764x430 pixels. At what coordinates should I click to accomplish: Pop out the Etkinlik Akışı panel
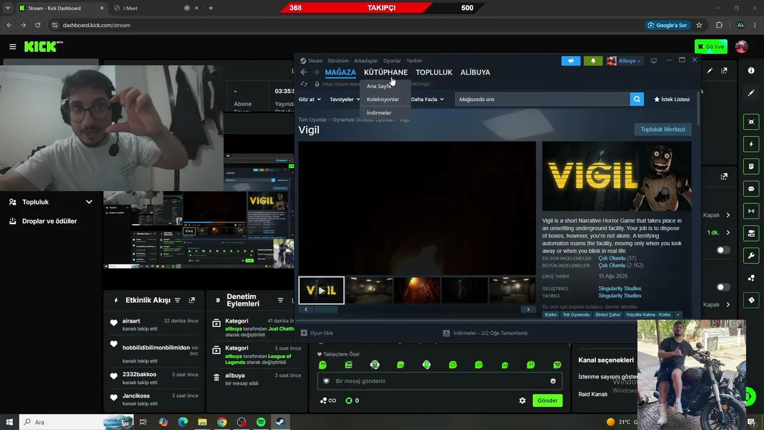click(x=192, y=300)
